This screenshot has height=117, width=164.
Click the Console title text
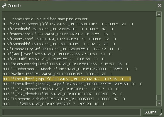pyautogui.click(x=14, y=6)
